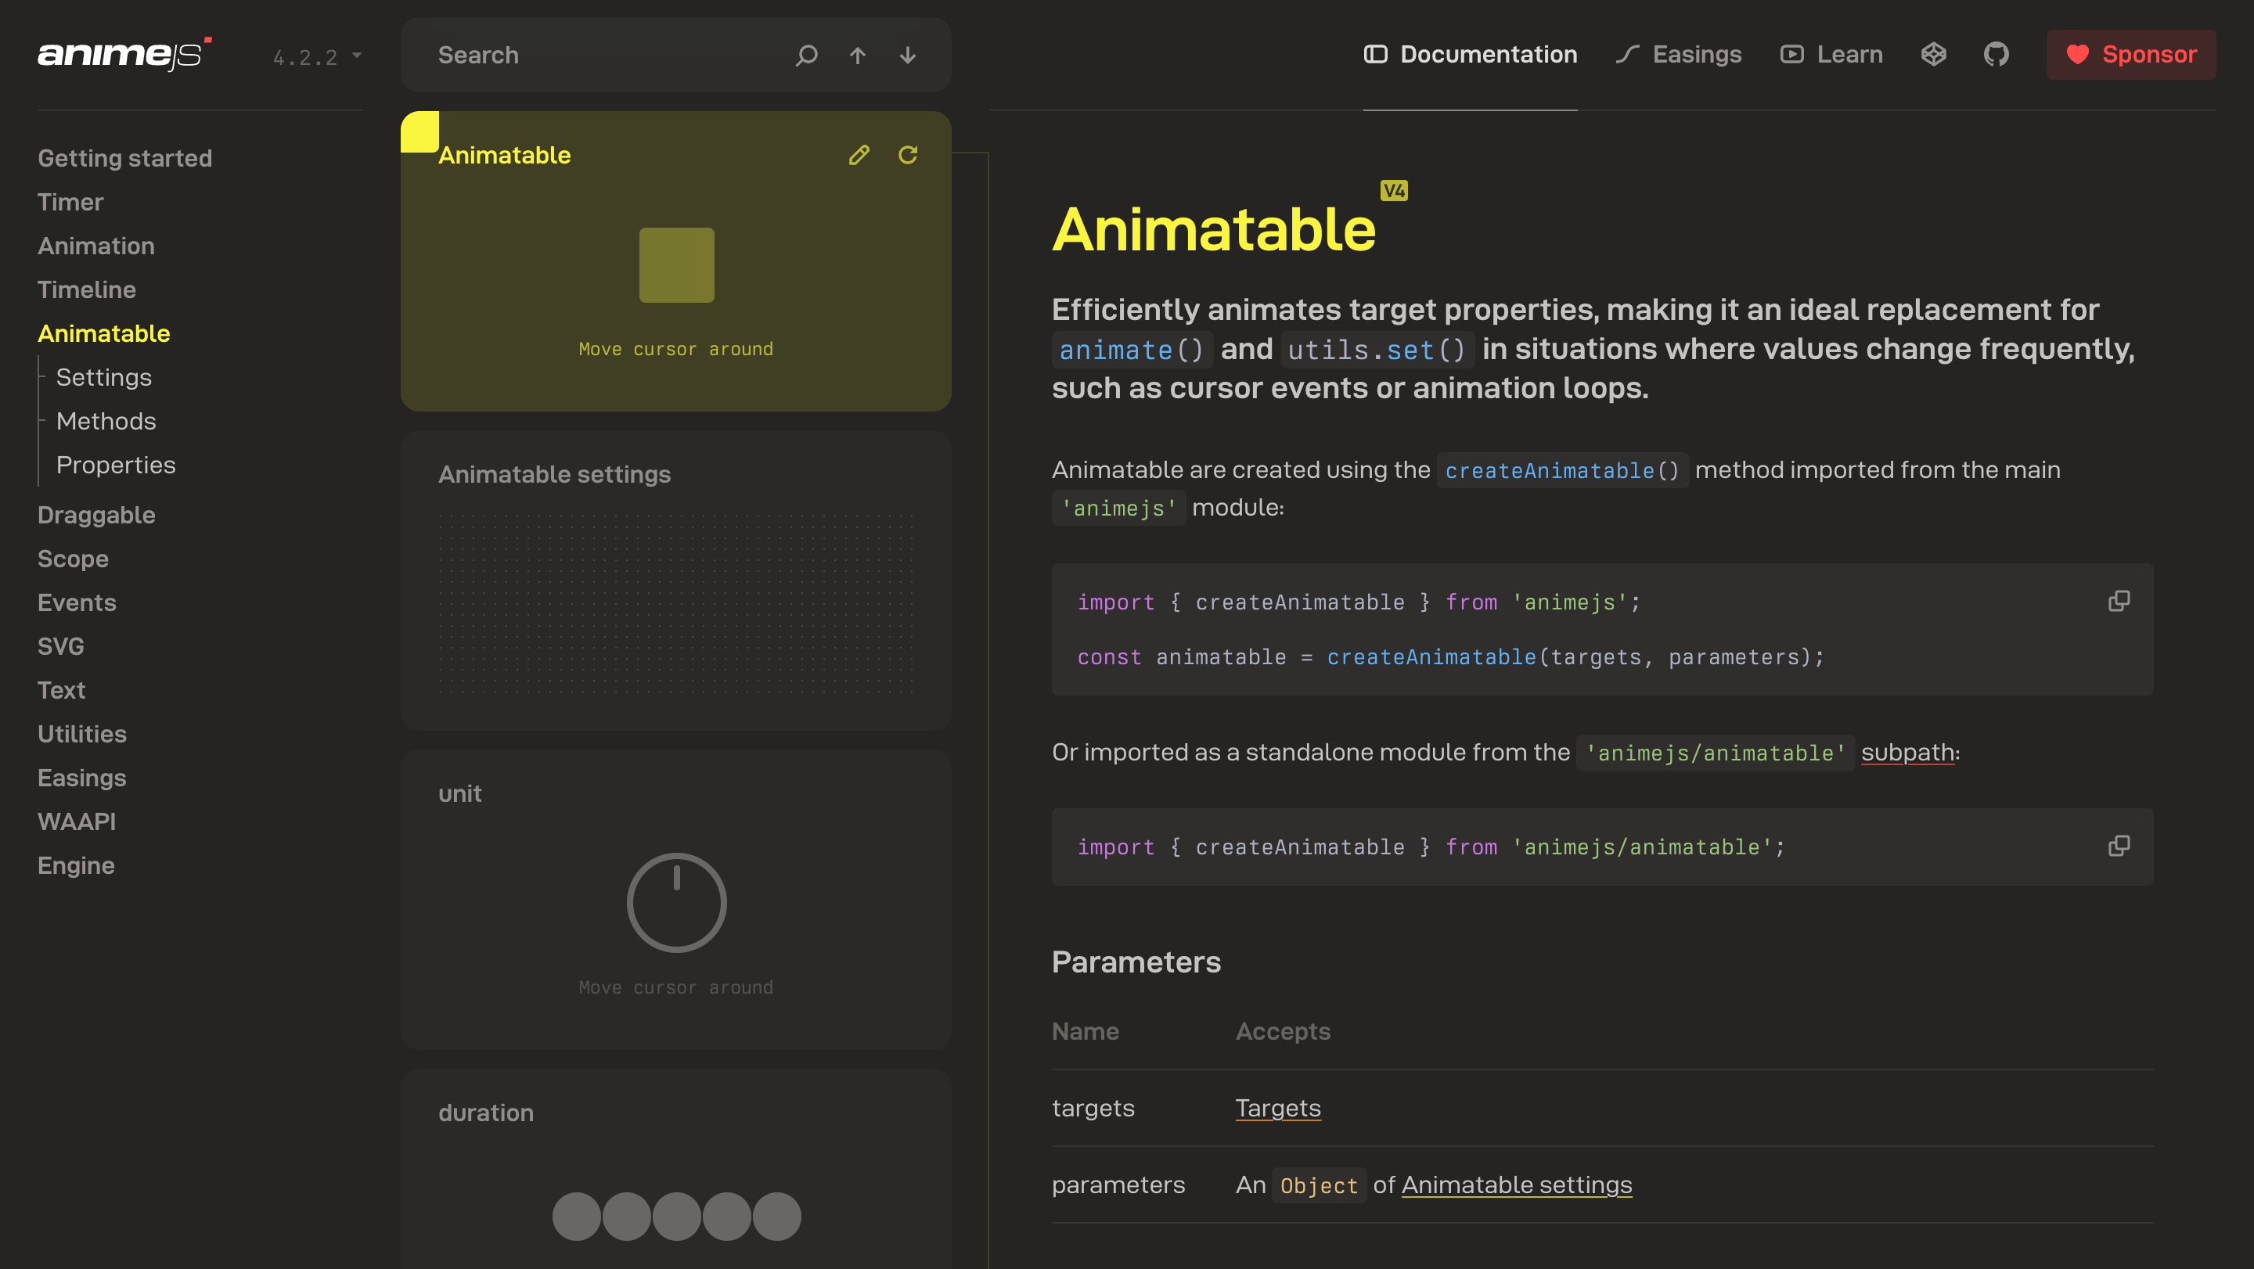Follow the Targets link in Parameters table
2254x1269 pixels.
1277,1107
